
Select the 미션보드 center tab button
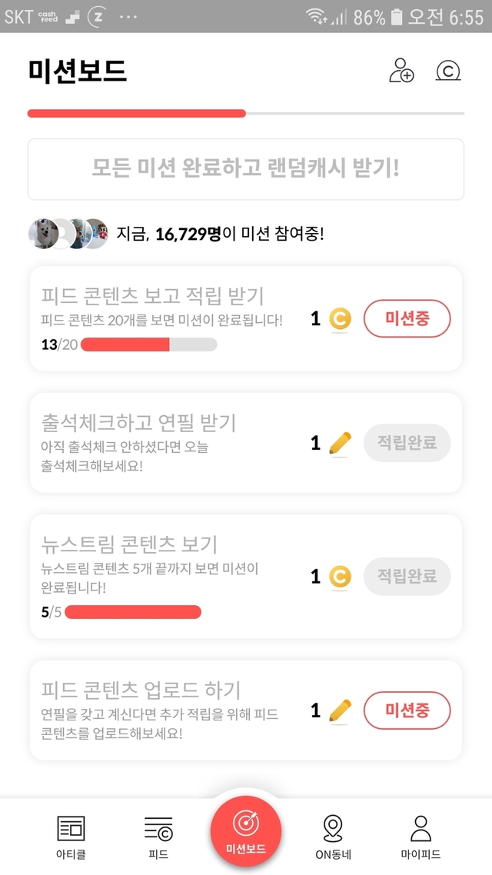click(246, 830)
